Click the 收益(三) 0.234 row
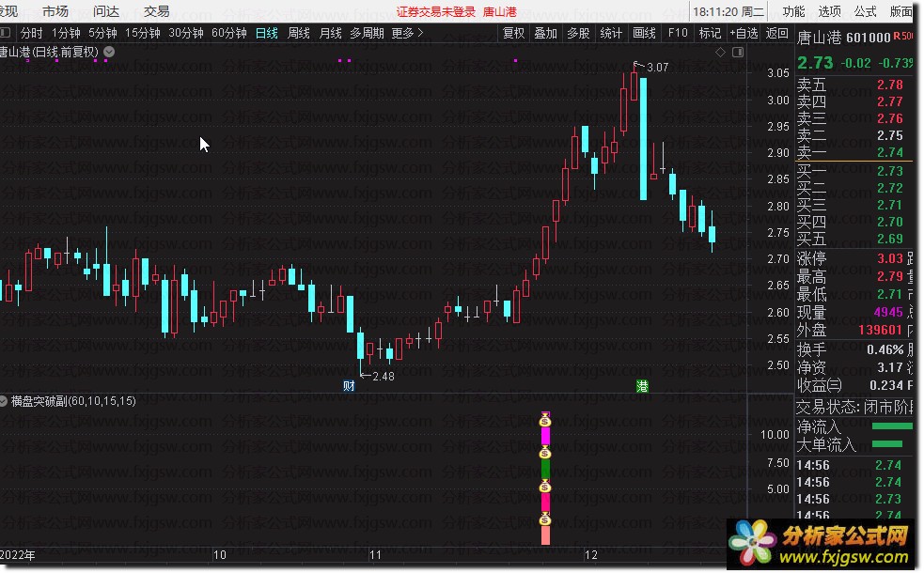The height and width of the screenshot is (573, 924). (854, 385)
